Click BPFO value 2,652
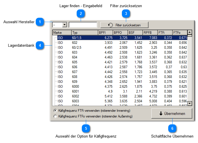 [123, 82]
